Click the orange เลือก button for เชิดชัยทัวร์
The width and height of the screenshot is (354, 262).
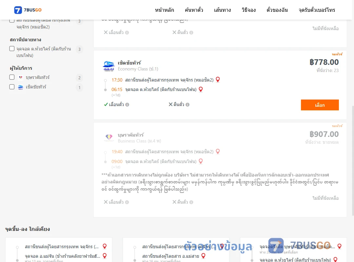320,105
